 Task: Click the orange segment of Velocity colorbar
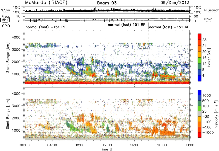click(200, 124)
